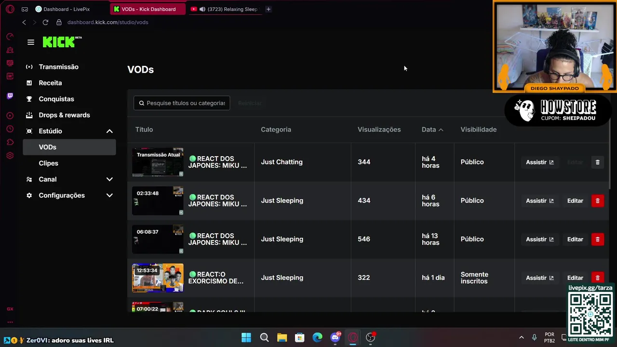The height and width of the screenshot is (347, 617).
Task: Open Extensions cube icon in Opera sidebar
Action: 10,142
